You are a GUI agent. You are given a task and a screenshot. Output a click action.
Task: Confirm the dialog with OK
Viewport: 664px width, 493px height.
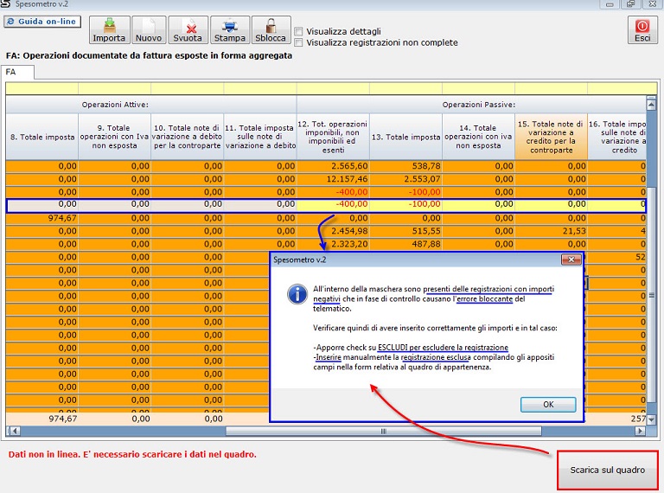548,405
